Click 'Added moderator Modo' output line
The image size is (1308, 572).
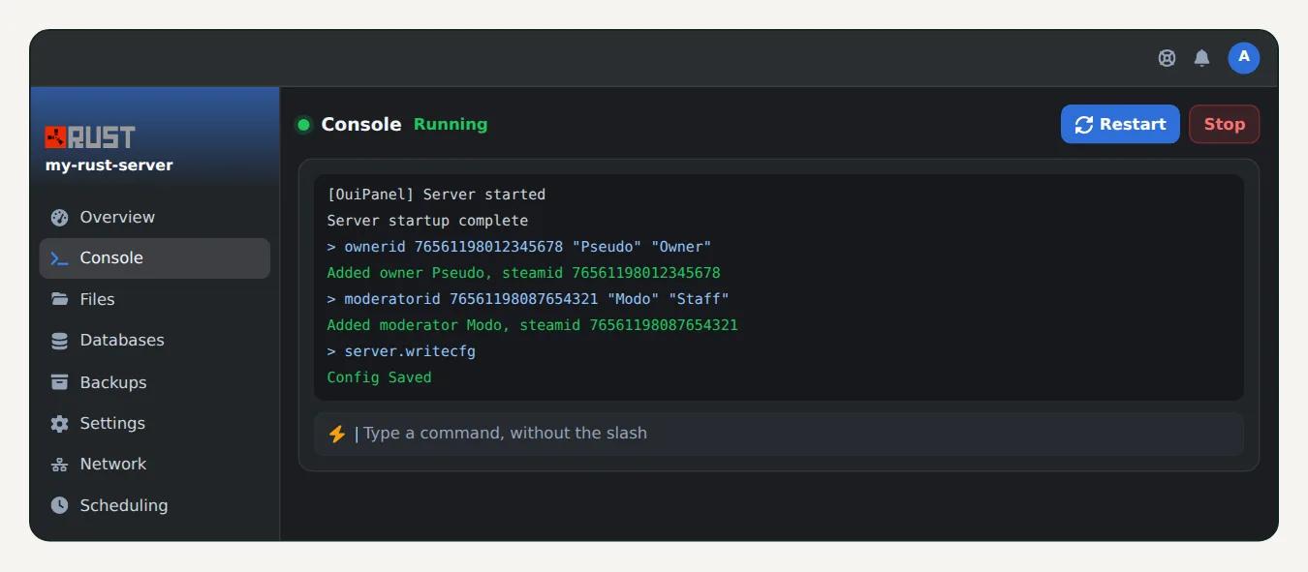[532, 325]
